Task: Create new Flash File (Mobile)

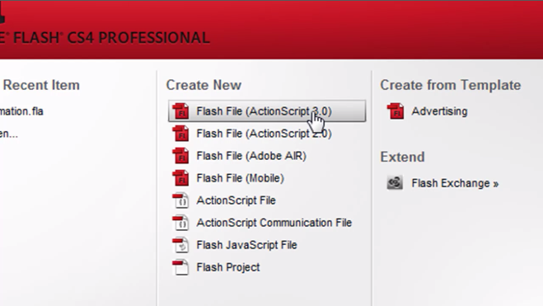Action: [x=240, y=178]
